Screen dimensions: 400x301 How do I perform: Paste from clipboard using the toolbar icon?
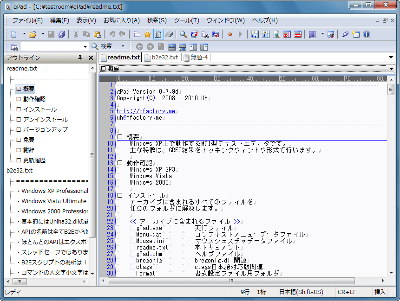click(97, 34)
